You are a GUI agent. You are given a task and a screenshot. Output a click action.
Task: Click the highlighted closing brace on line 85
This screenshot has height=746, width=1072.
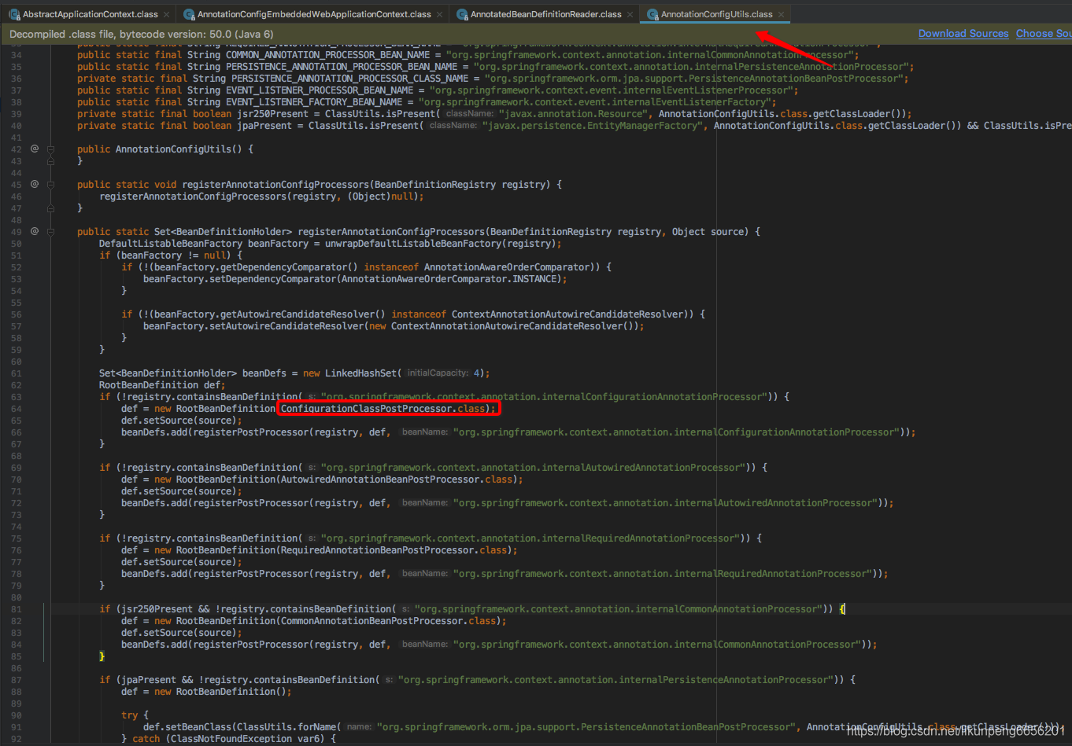coord(102,656)
